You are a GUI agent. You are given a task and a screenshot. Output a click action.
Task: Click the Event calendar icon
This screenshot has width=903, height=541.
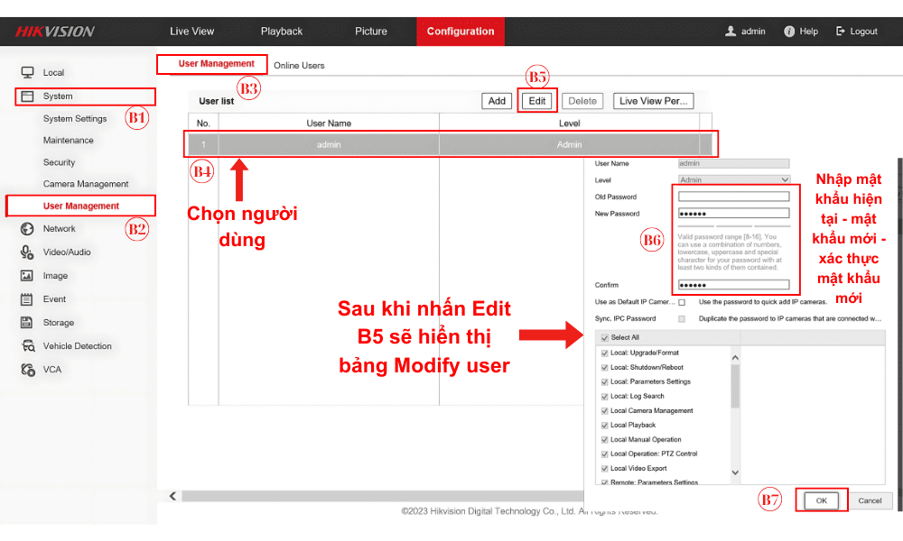(x=27, y=299)
